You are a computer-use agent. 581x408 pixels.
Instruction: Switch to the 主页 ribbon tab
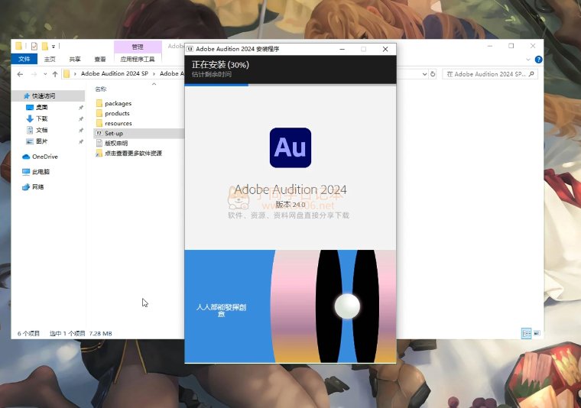(x=50, y=60)
